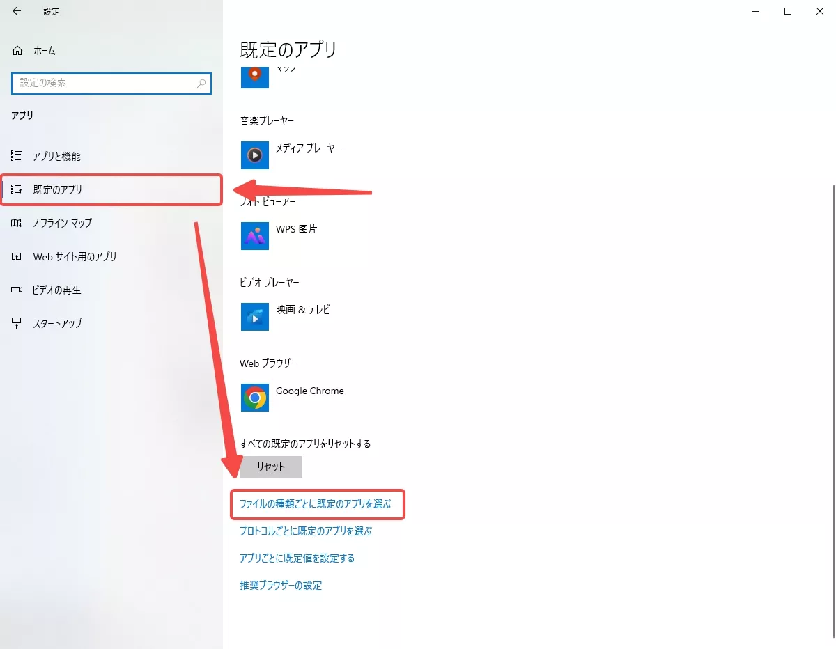Open ファイルの種類ごとに既定のアプリを選ぶ link
This screenshot has width=836, height=649.
point(317,504)
